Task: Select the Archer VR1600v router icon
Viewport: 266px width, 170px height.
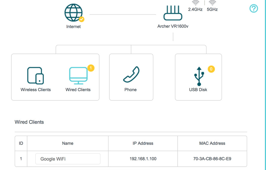Action: coord(173,13)
